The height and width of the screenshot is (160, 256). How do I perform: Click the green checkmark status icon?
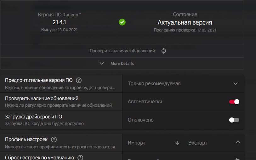[122, 22]
